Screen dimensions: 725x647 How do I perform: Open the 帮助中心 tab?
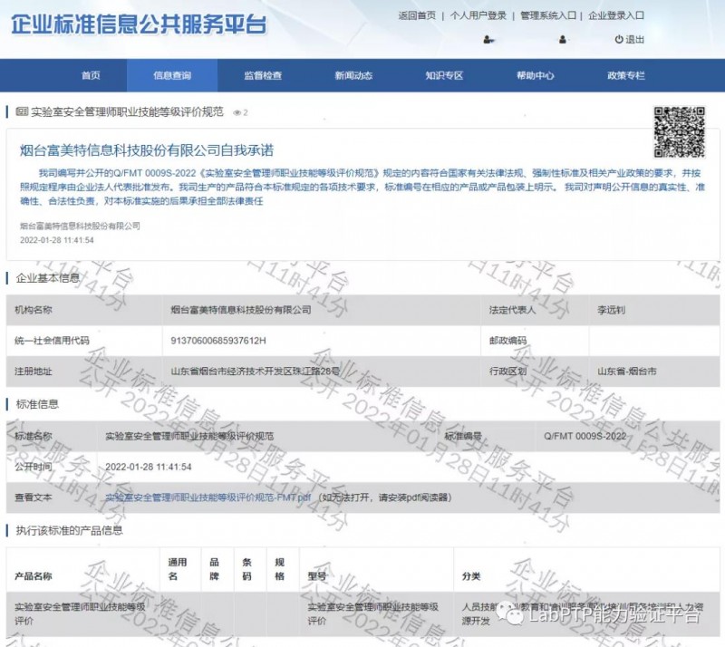[x=535, y=75]
